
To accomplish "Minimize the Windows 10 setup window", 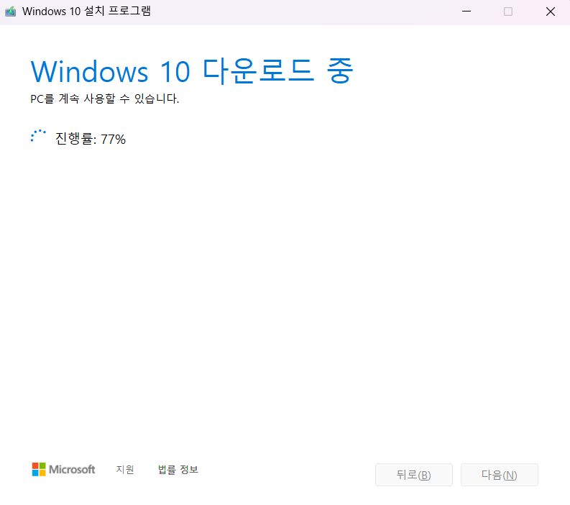I will click(x=466, y=12).
